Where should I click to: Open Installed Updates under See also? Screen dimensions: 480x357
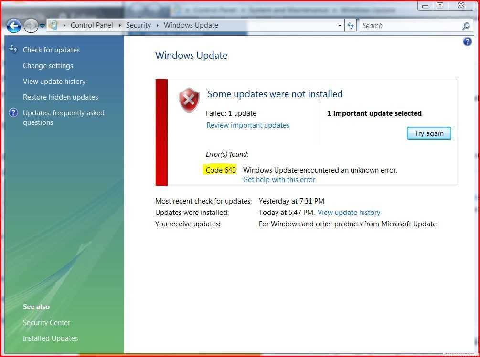tap(50, 338)
